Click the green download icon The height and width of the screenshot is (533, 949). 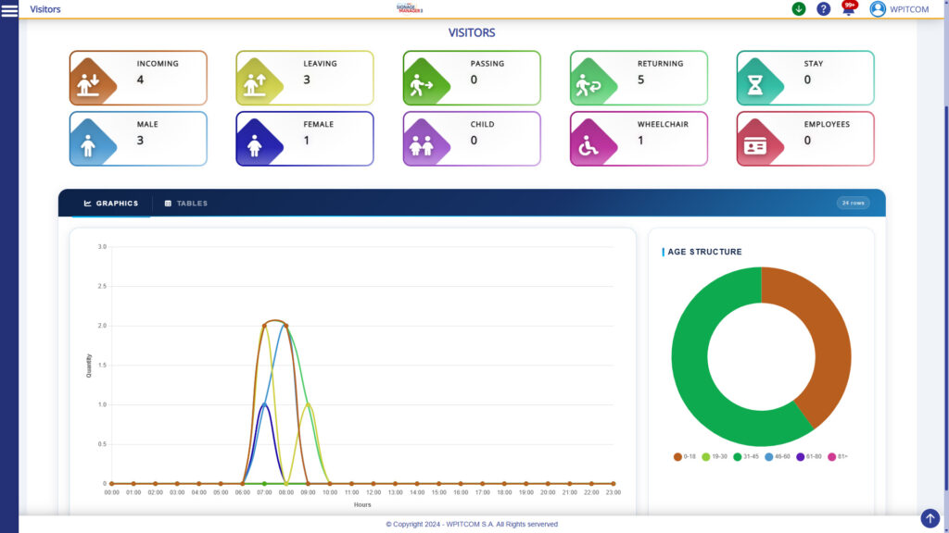tap(797, 9)
